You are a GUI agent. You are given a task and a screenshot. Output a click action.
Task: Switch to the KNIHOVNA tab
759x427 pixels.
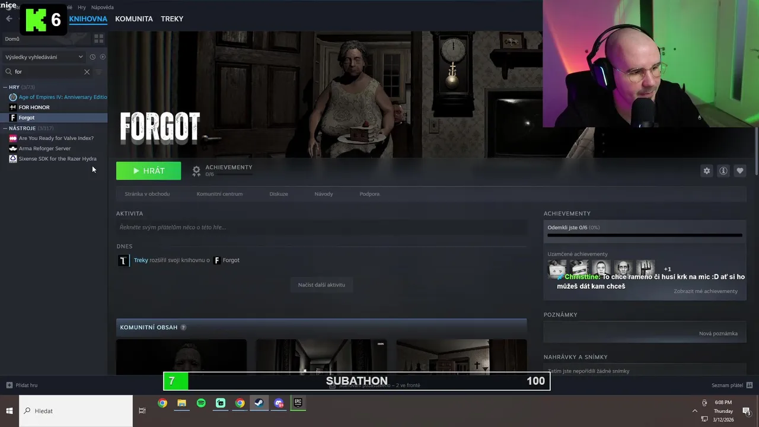[88, 19]
